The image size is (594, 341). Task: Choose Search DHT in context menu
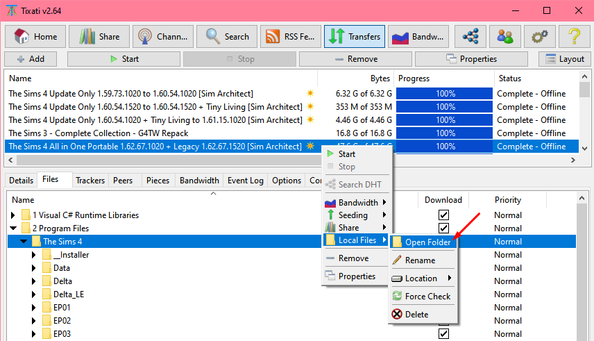coord(357,184)
